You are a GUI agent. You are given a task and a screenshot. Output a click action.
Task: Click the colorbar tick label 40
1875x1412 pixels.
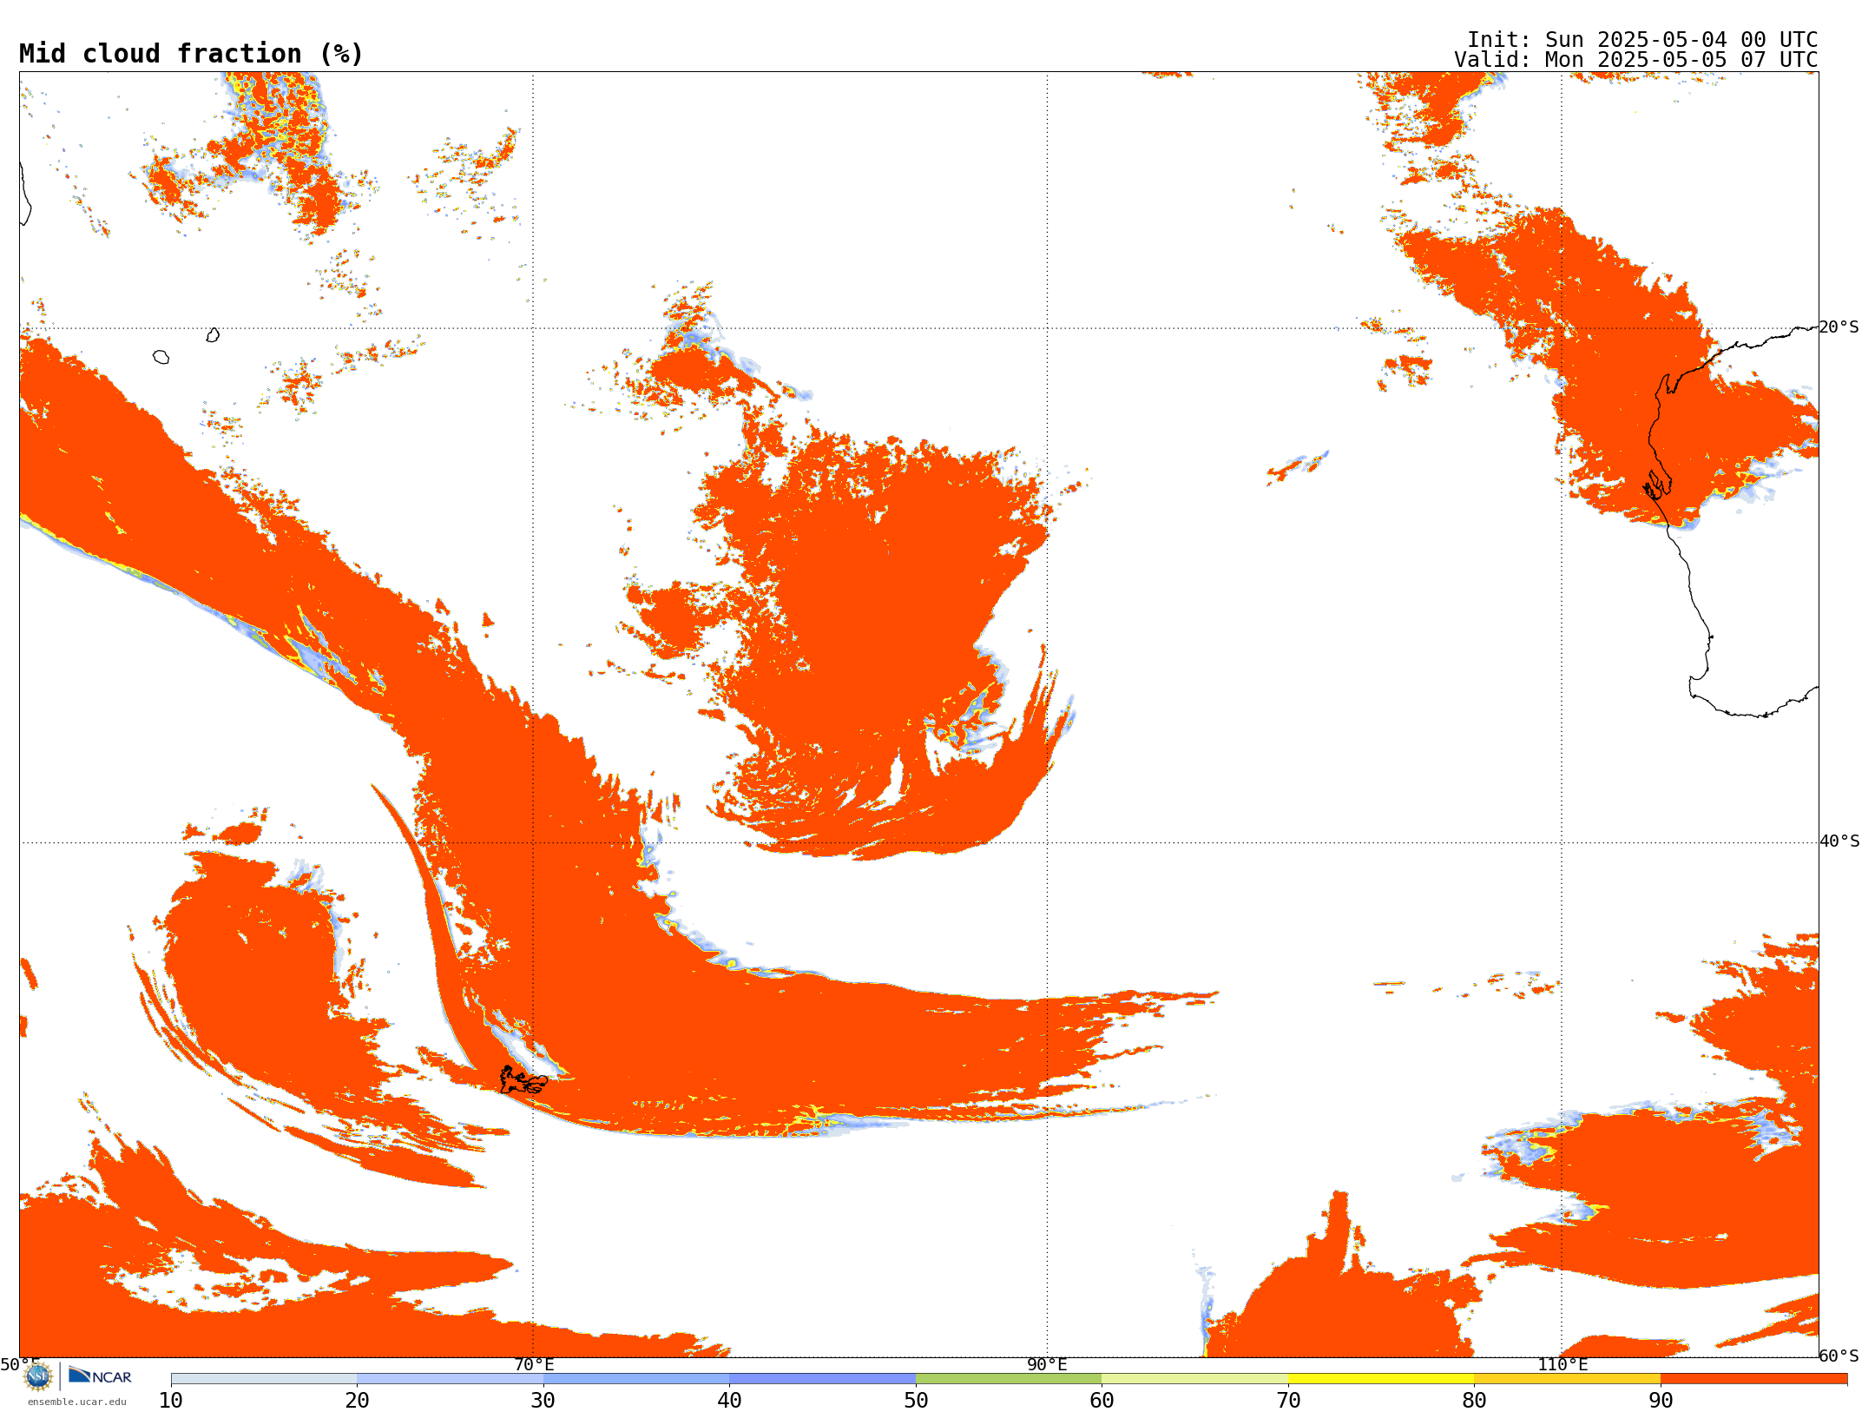pos(729,1401)
